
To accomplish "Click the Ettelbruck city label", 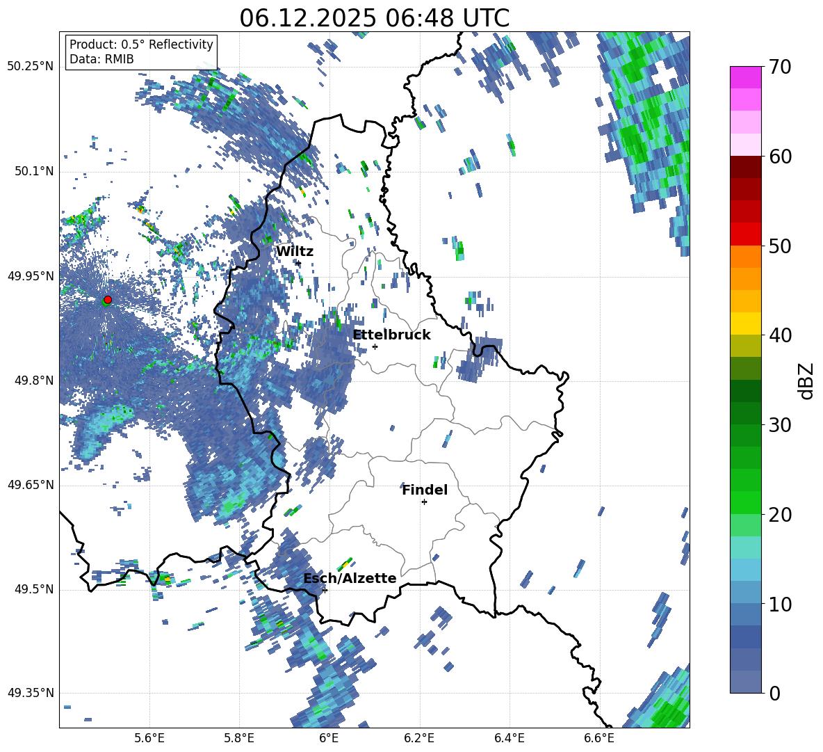I will pos(391,335).
